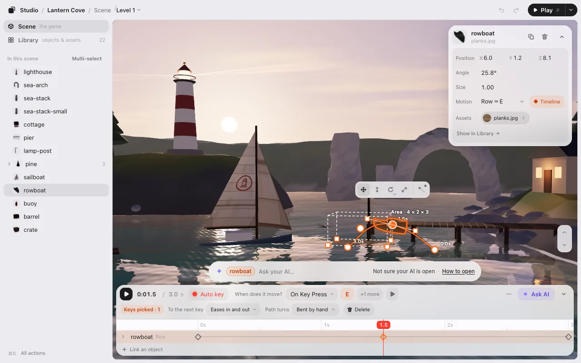The width and height of the screenshot is (581, 363).
Task: Toggle Multi-select in the scene list
Action: coord(87,59)
